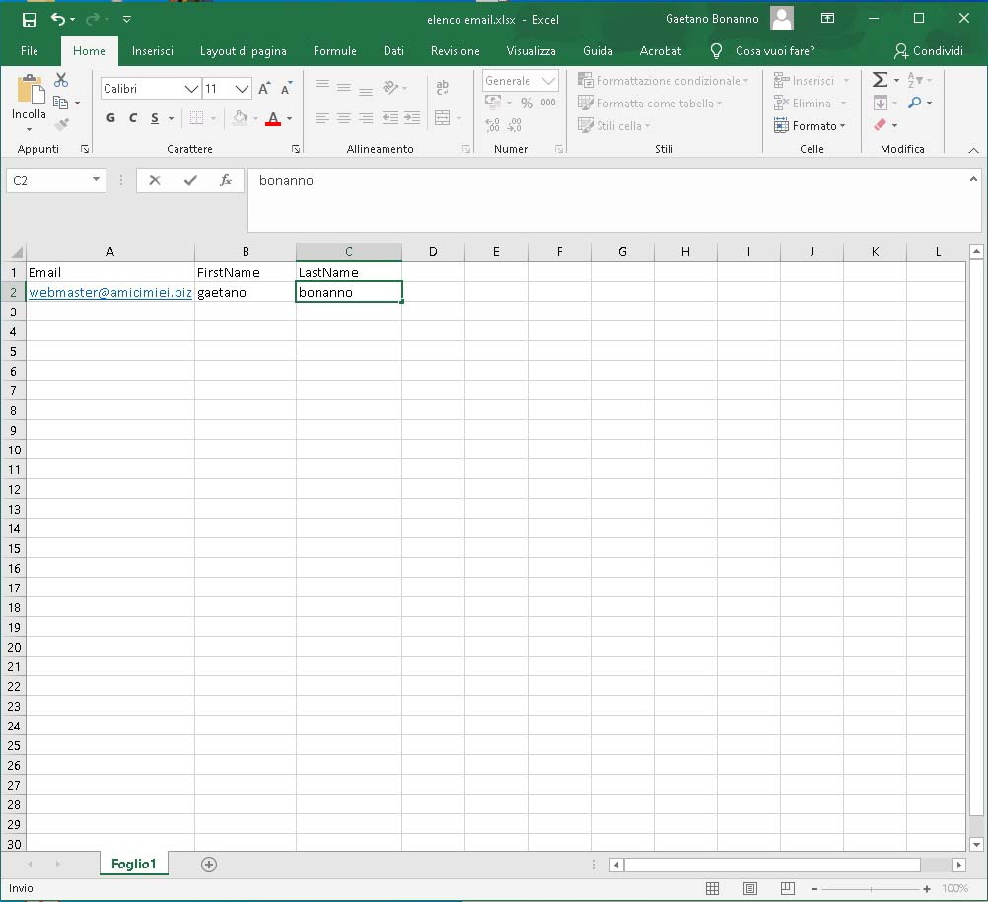The width and height of the screenshot is (988, 902).
Task: Align text to the middle vertically
Action: click(344, 88)
